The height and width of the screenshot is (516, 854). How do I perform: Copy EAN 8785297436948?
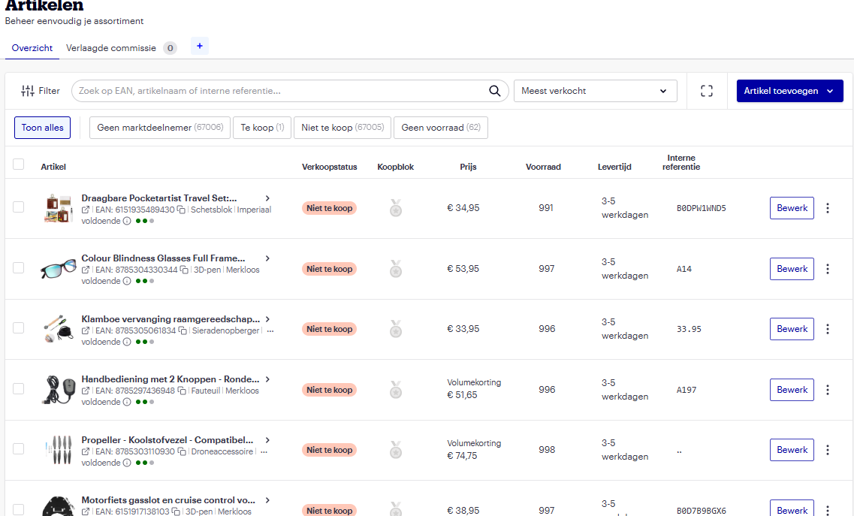pos(182,391)
